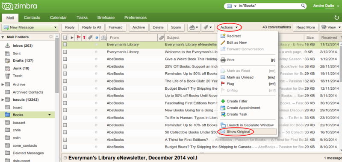This screenshot has height=162, width=342.
Task: Open the Trash folder
Action: [18, 76]
